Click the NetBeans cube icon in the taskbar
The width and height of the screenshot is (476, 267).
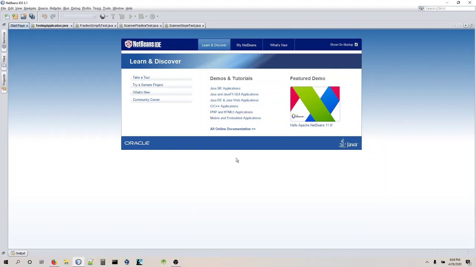(78, 262)
